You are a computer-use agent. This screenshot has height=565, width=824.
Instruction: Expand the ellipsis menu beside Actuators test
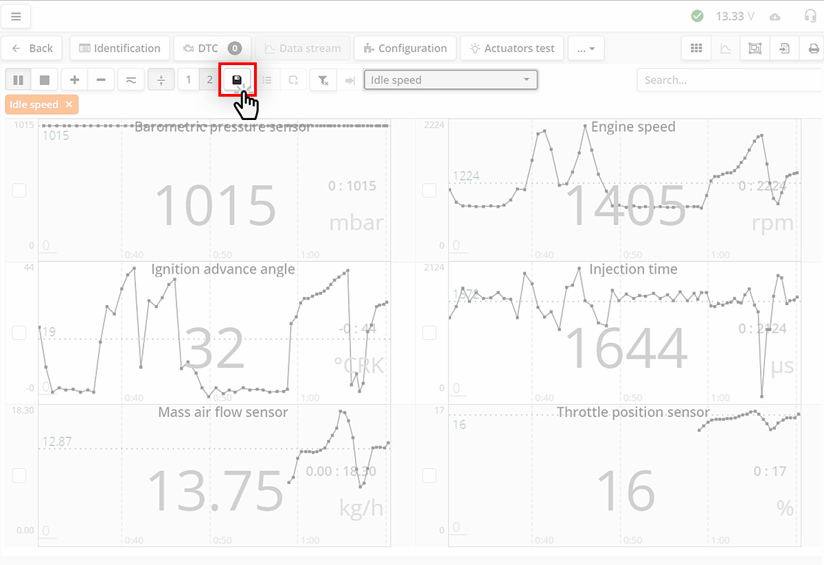pyautogui.click(x=586, y=48)
